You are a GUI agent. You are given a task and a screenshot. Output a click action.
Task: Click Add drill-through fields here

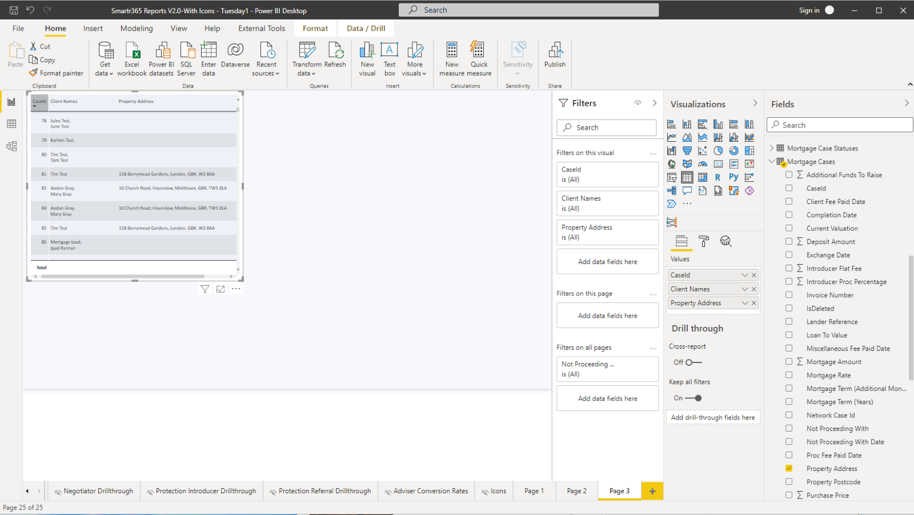(x=713, y=418)
